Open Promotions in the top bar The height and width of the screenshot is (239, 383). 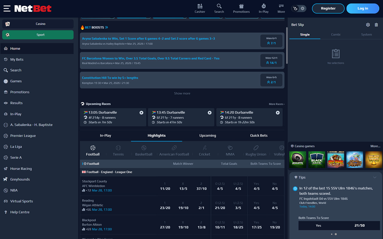point(241,8)
